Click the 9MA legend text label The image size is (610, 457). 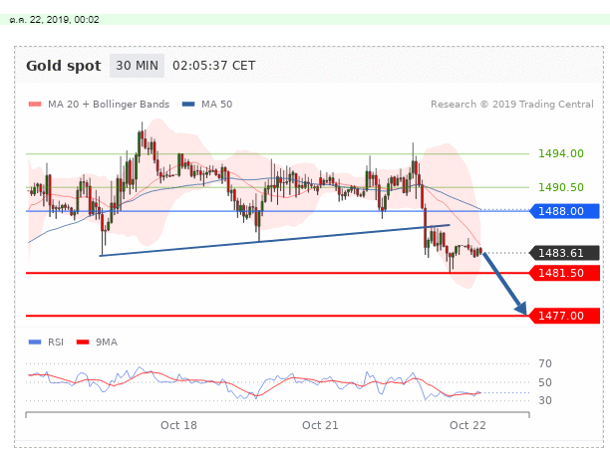click(107, 342)
